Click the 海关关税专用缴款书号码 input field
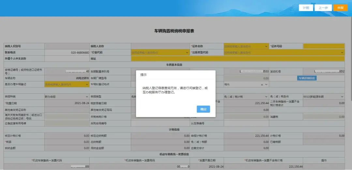 pos(67,117)
